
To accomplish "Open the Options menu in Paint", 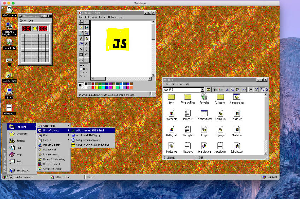I will pyautogui.click(x=112, y=17).
